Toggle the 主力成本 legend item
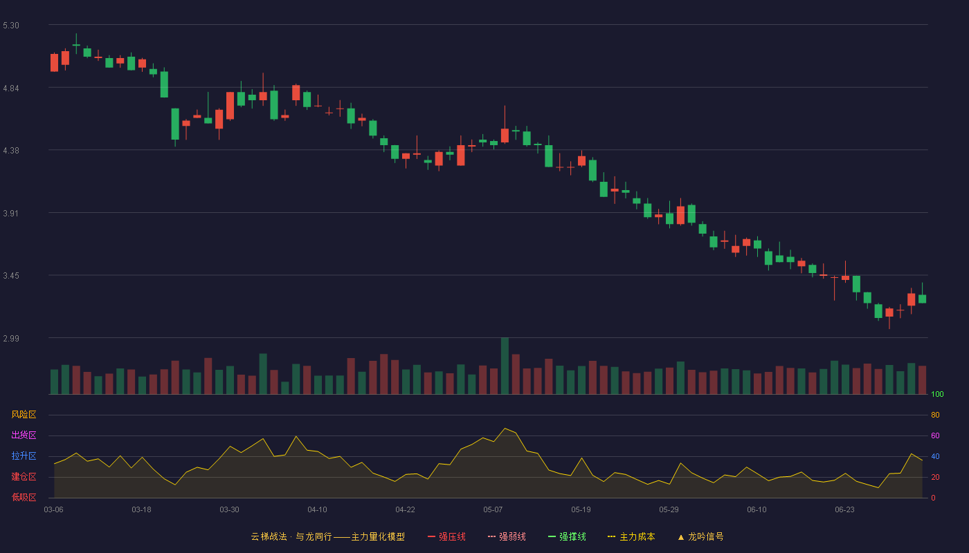The height and width of the screenshot is (553, 969). [x=631, y=536]
